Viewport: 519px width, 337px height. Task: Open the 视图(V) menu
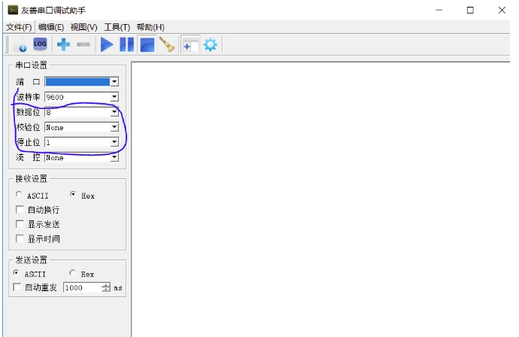click(83, 27)
